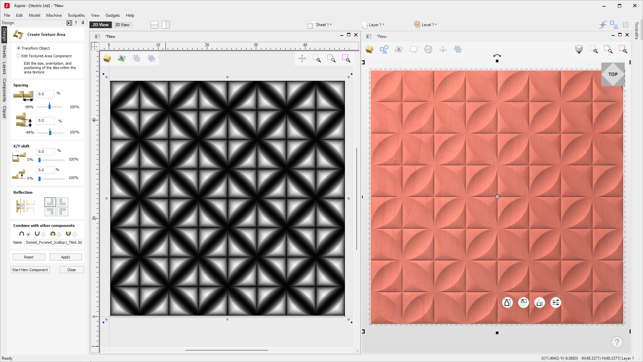Click the TOP view cube

pos(613,74)
